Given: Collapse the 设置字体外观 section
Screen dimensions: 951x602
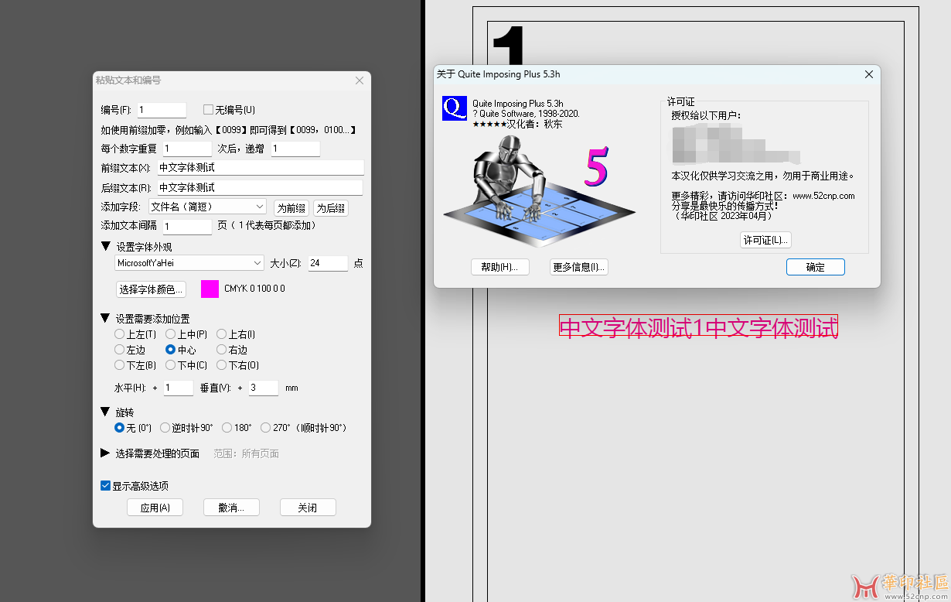Looking at the screenshot, I should (106, 247).
